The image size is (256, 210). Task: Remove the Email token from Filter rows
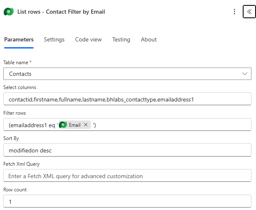point(86,125)
